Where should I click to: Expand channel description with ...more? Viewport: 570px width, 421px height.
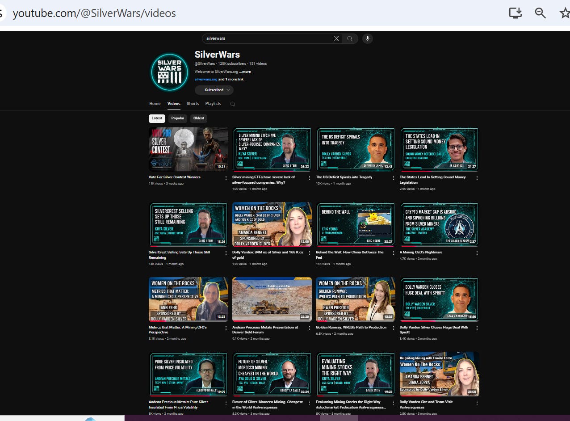245,72
